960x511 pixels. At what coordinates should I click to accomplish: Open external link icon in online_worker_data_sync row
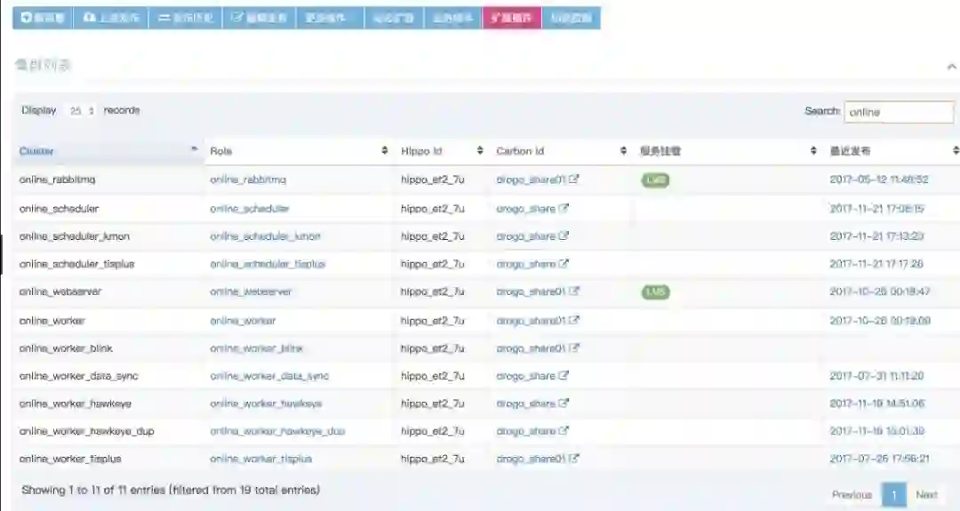pos(564,376)
